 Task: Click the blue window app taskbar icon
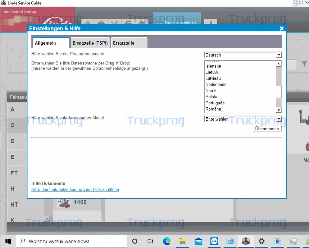pyautogui.click(x=277, y=241)
